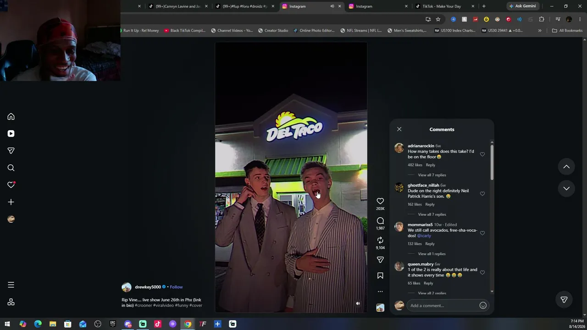Image resolution: width=587 pixels, height=330 pixels.
Task: Open the reel's three-dot more options
Action: (x=380, y=291)
